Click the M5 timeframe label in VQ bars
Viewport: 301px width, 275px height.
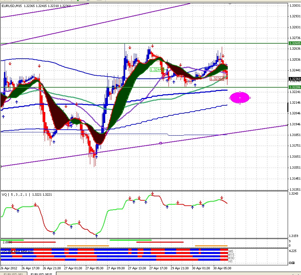point(231,251)
